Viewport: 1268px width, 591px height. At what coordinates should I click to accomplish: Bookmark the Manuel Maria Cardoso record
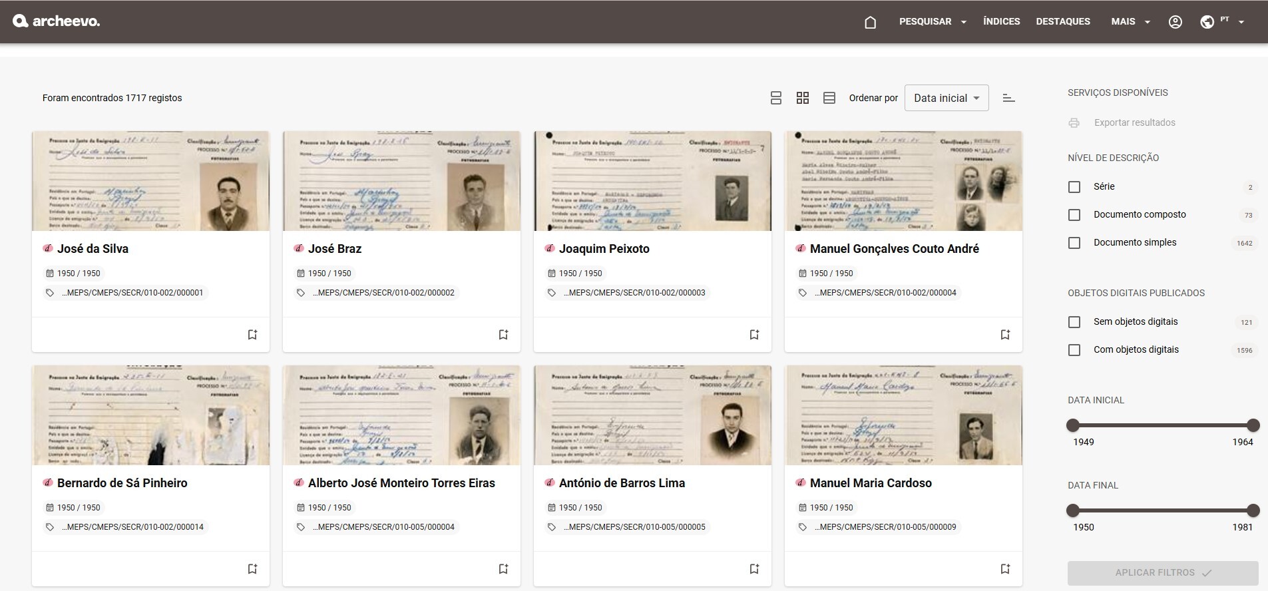pos(1005,569)
